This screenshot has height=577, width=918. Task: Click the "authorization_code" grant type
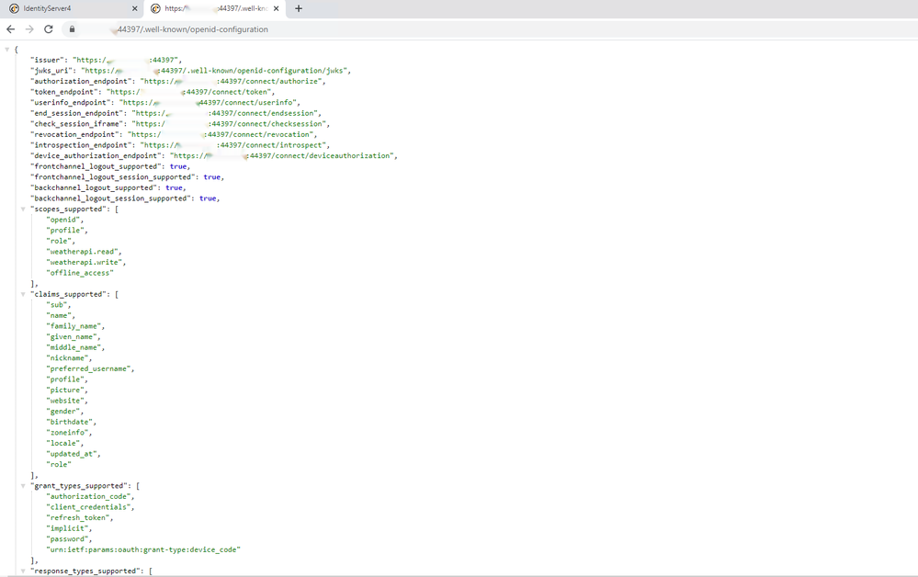(x=88, y=496)
